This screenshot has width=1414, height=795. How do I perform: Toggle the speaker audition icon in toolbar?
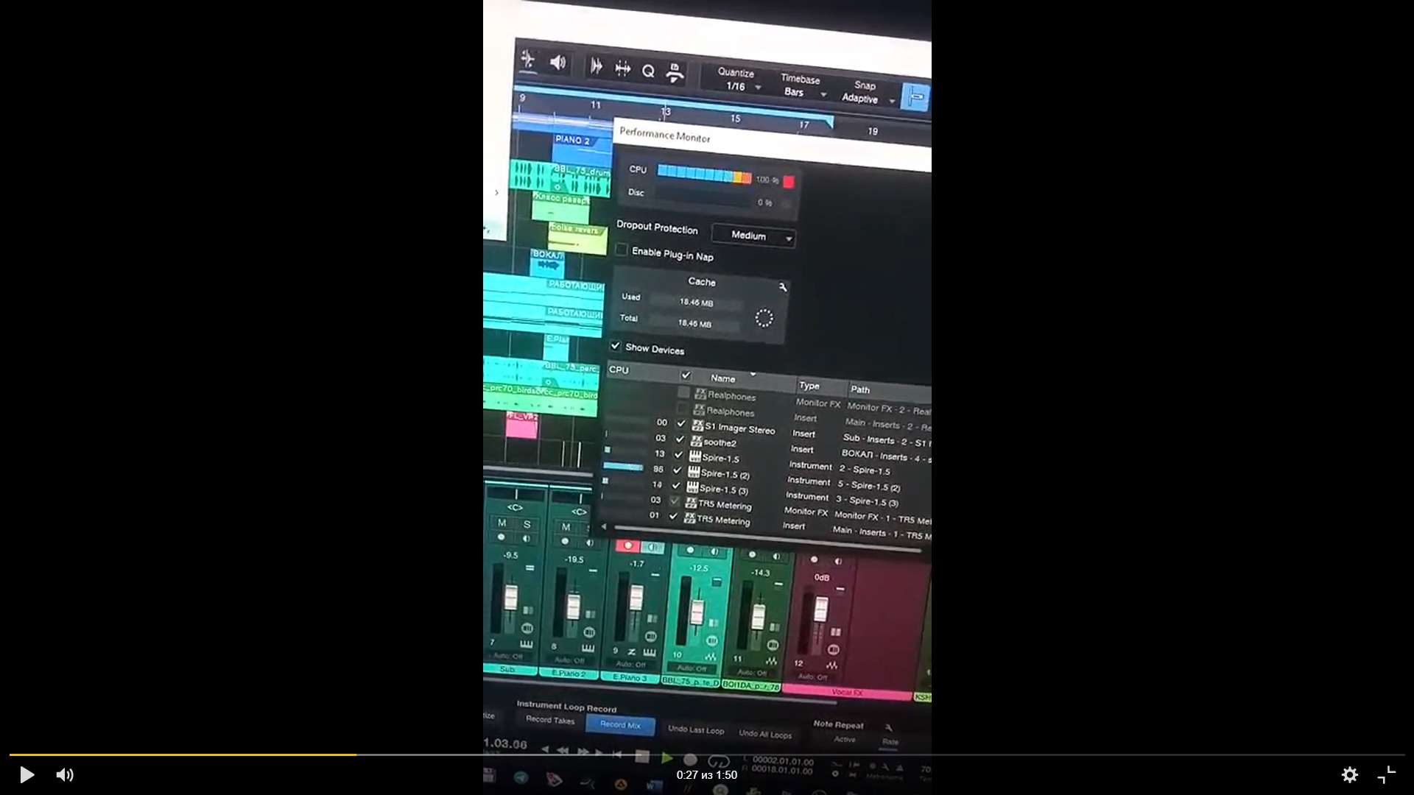click(x=558, y=63)
